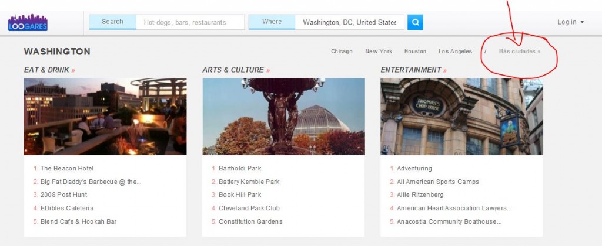Screen dimensions: 602x246
Task: Open the Eat & Drink category heading
Action: pos(49,70)
